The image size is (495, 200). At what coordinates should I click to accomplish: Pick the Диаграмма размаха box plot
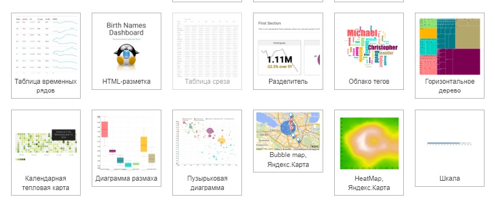[127, 148]
